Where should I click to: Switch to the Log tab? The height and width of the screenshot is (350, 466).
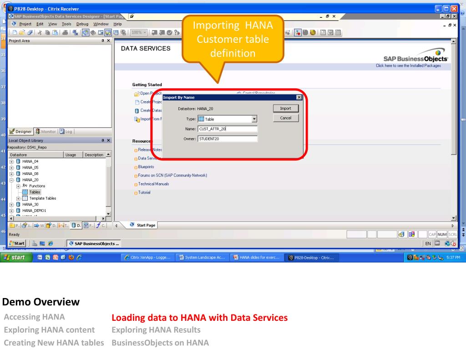pos(66,132)
